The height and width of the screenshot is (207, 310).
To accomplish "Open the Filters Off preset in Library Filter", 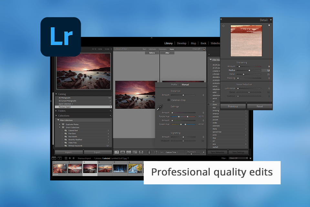I will [197, 49].
